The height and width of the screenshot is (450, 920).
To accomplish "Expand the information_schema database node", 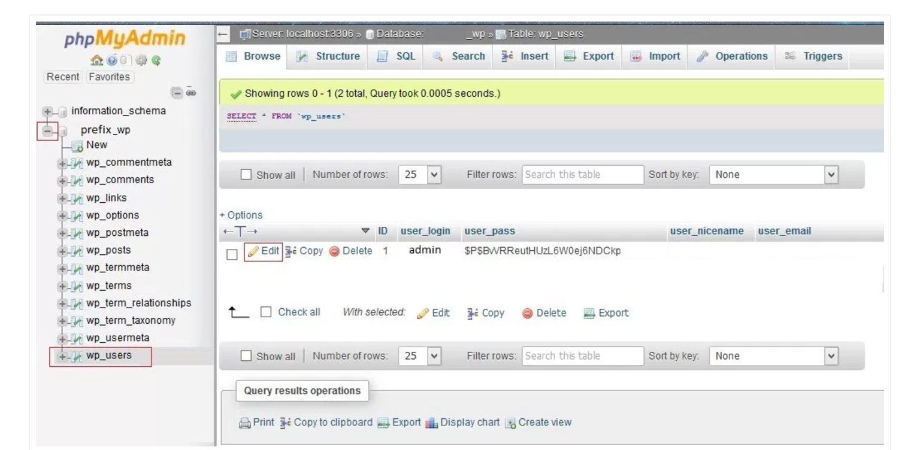I will click(x=47, y=111).
